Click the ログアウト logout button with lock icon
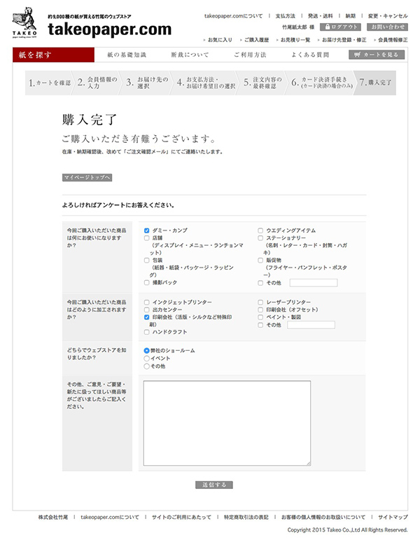Image resolution: width=420 pixels, height=540 pixels. [339, 27]
